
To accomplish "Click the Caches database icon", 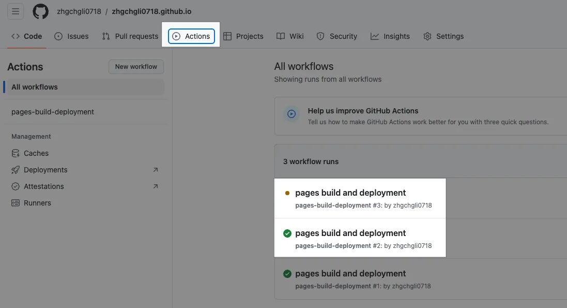I will coord(16,153).
